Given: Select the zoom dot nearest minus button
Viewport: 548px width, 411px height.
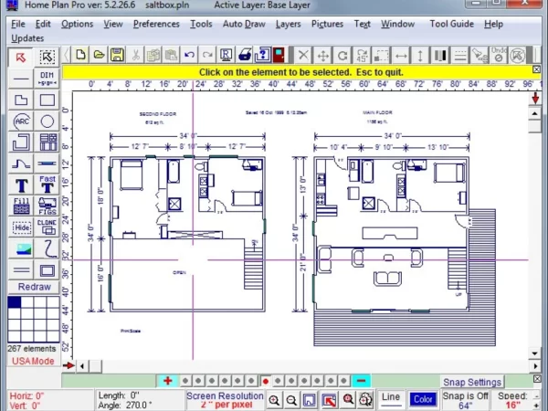Looking at the screenshot, I should tap(344, 381).
